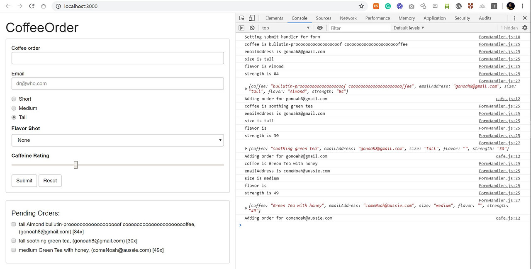The image size is (531, 269).
Task: Submit the coffee order form
Action: (24, 181)
